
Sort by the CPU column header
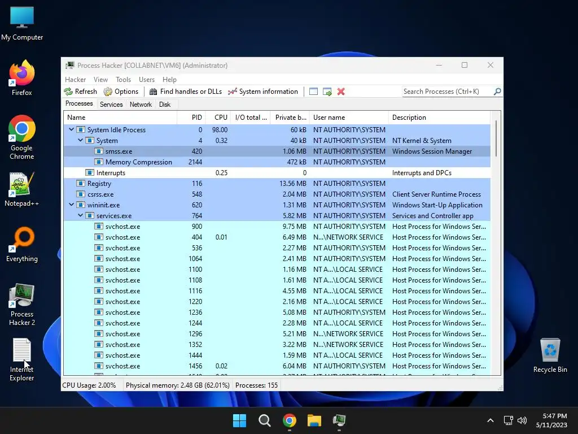click(218, 118)
